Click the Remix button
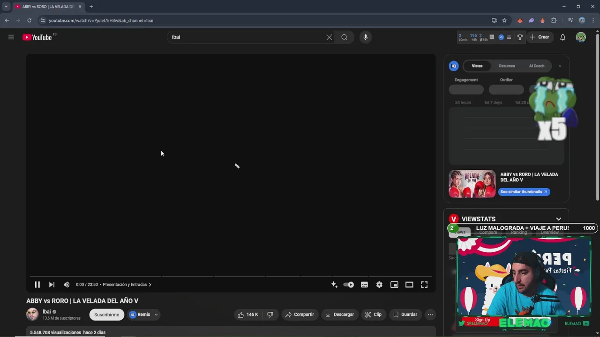Screen dimensions: 600x337 coord(140,315)
